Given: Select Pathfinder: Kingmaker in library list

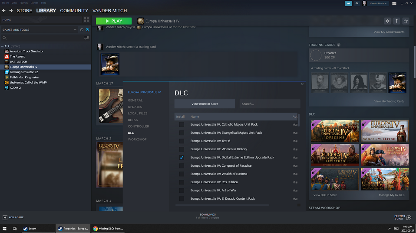Looking at the screenshot, I should [x=24, y=77].
